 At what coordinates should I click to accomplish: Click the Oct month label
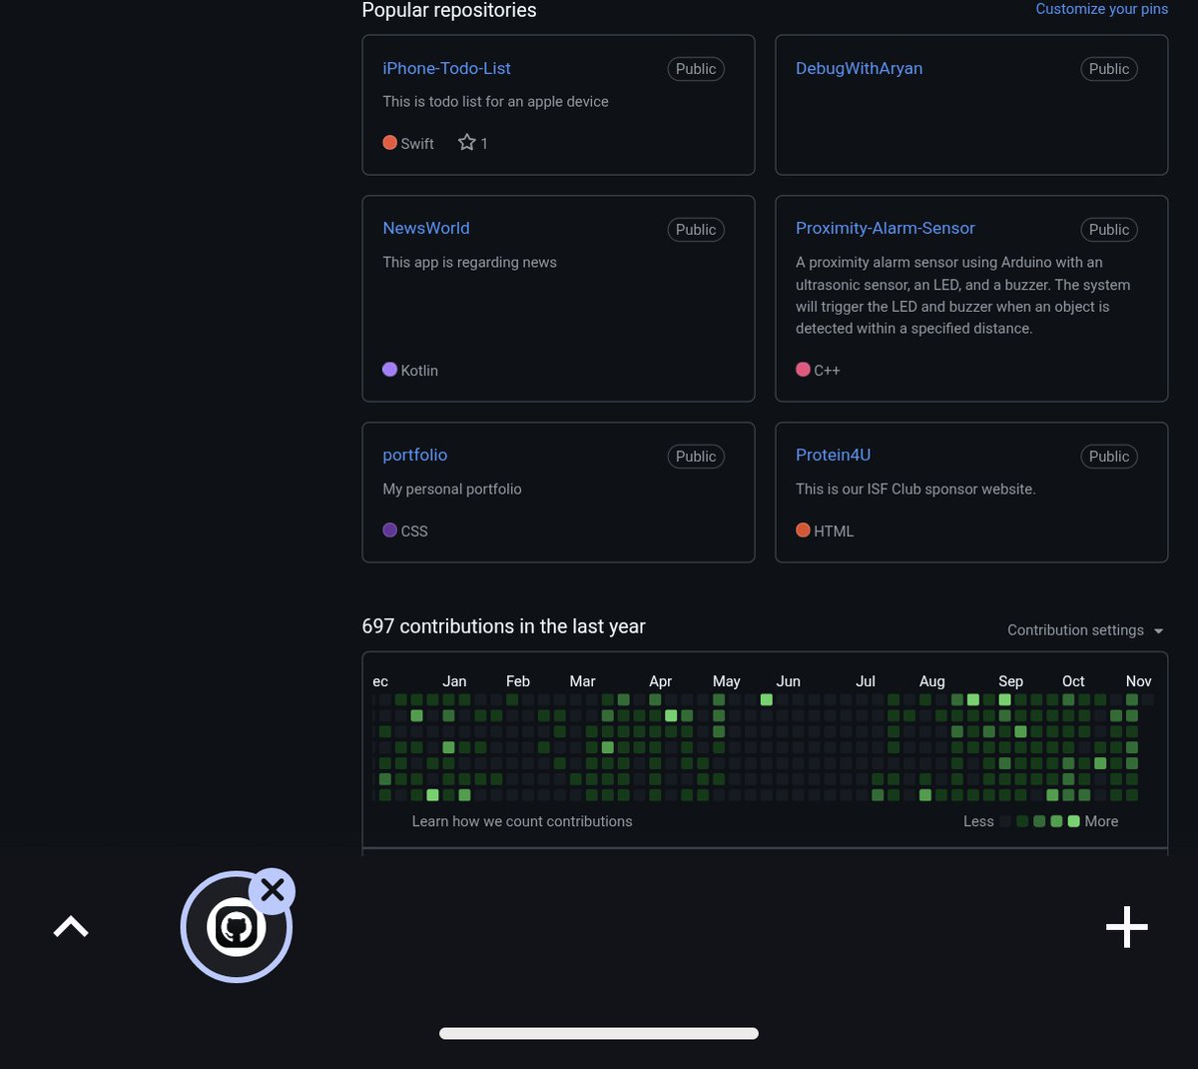pyautogui.click(x=1073, y=681)
